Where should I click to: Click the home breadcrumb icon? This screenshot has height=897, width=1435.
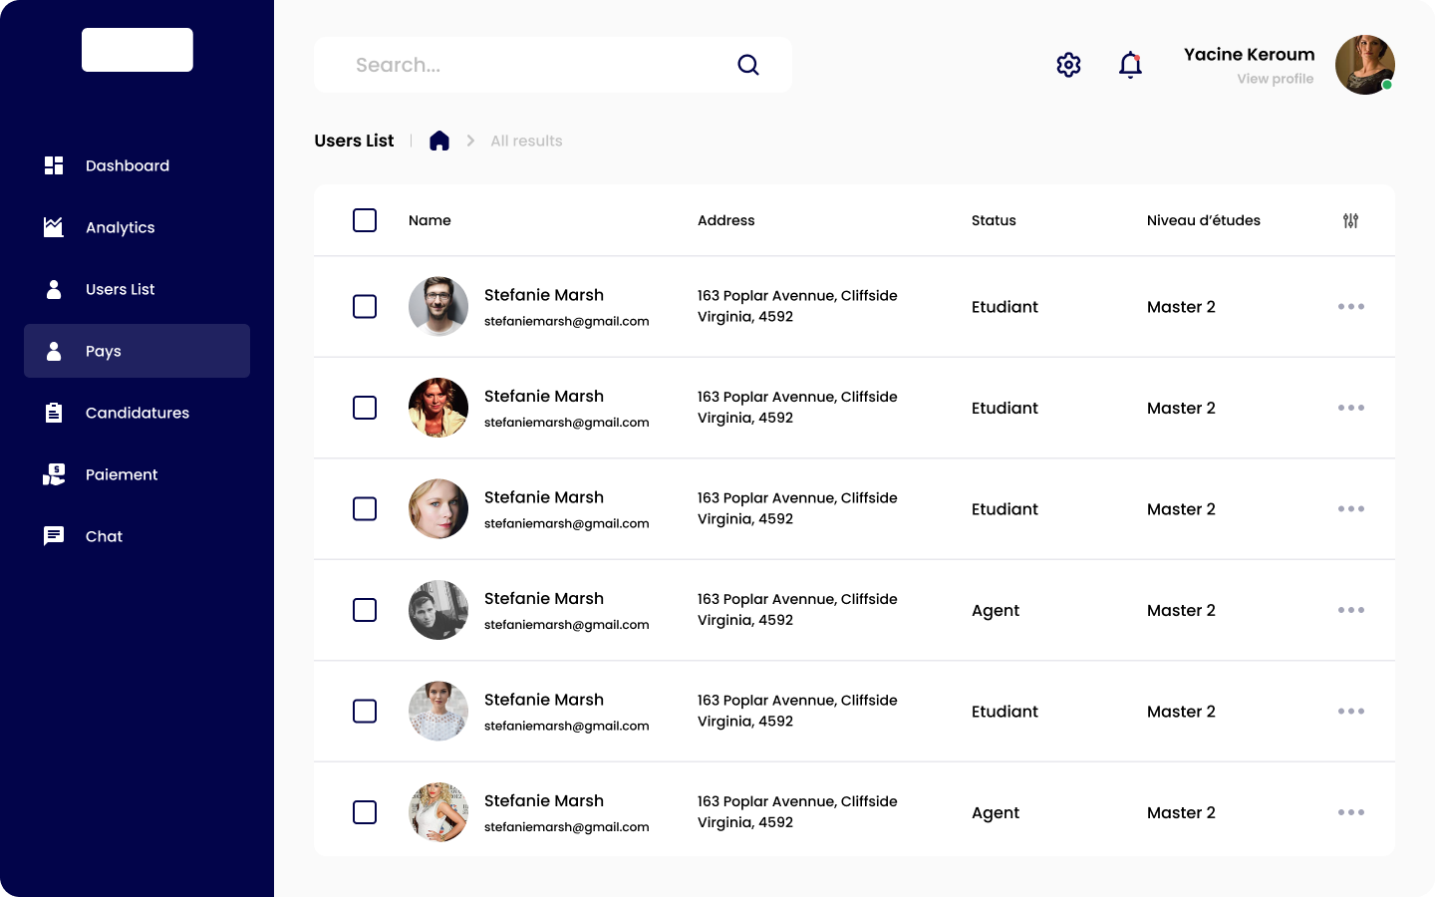click(x=439, y=141)
